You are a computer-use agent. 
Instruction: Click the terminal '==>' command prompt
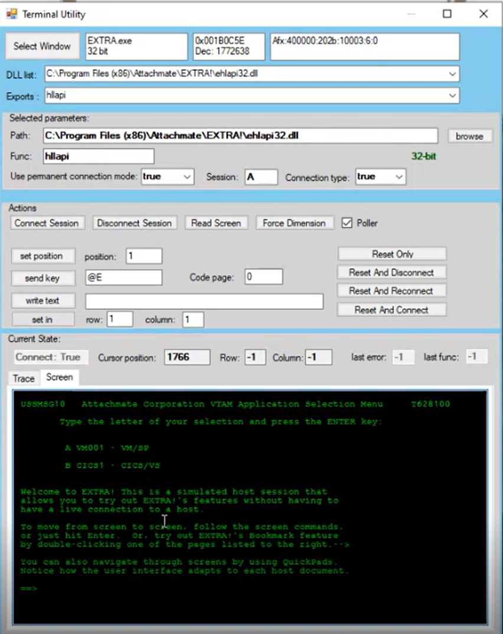pos(29,589)
